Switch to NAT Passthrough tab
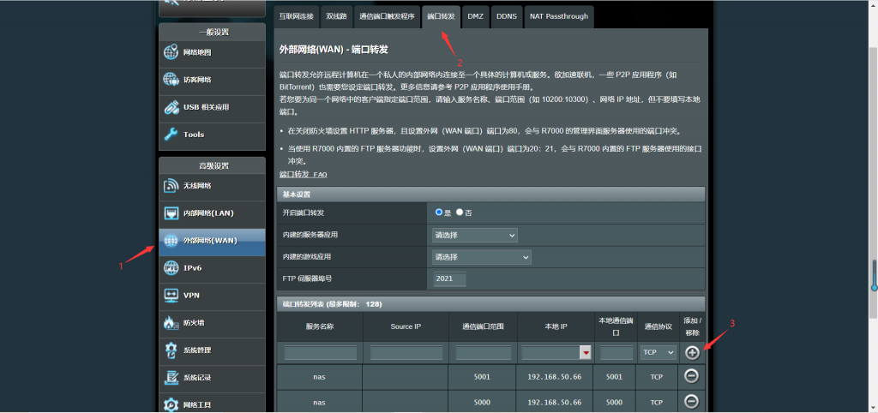 tap(557, 16)
